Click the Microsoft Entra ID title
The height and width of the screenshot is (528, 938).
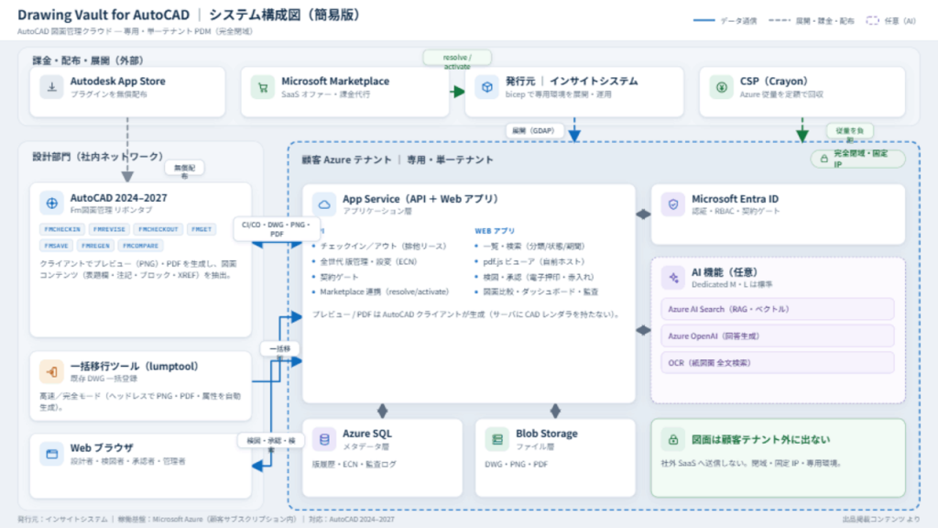736,199
